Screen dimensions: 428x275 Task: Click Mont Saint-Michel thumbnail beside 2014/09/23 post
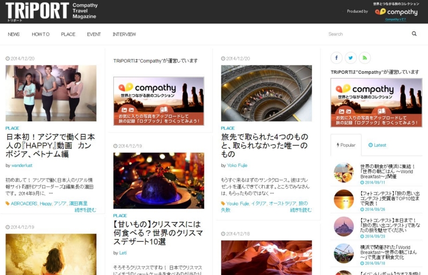(x=343, y=226)
